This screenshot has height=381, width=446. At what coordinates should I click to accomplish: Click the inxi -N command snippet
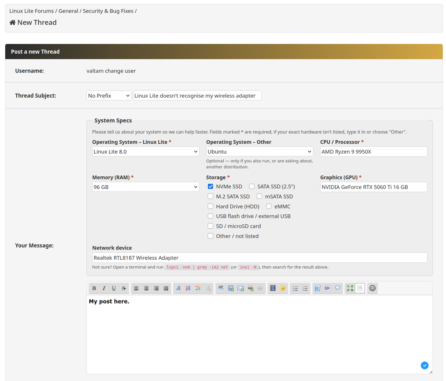click(248, 267)
